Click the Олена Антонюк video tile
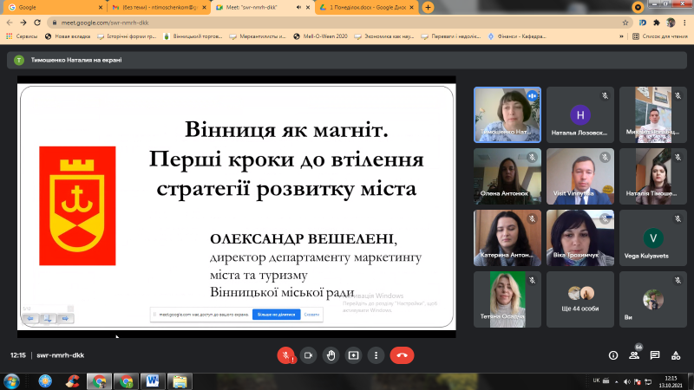The image size is (694, 390). (507, 177)
